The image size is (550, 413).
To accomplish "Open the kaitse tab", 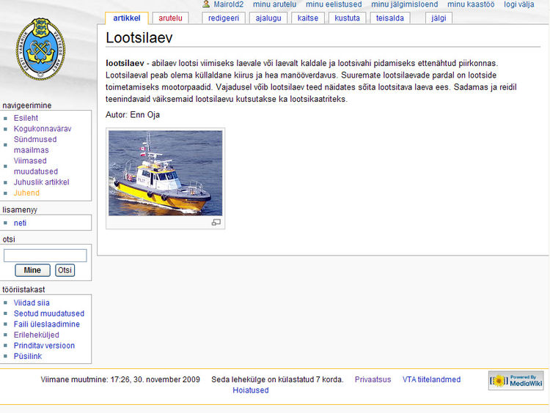I will [x=307, y=18].
